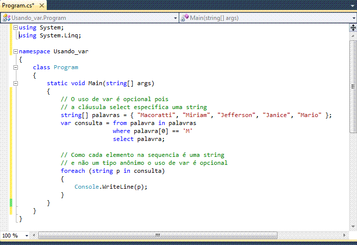
Task: Open the 100 % zoom dropdown
Action: (x=27, y=235)
